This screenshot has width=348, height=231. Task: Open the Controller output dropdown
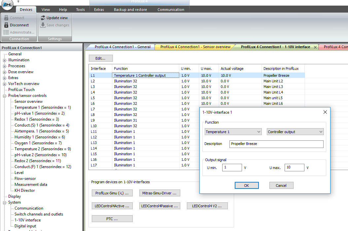(295, 132)
